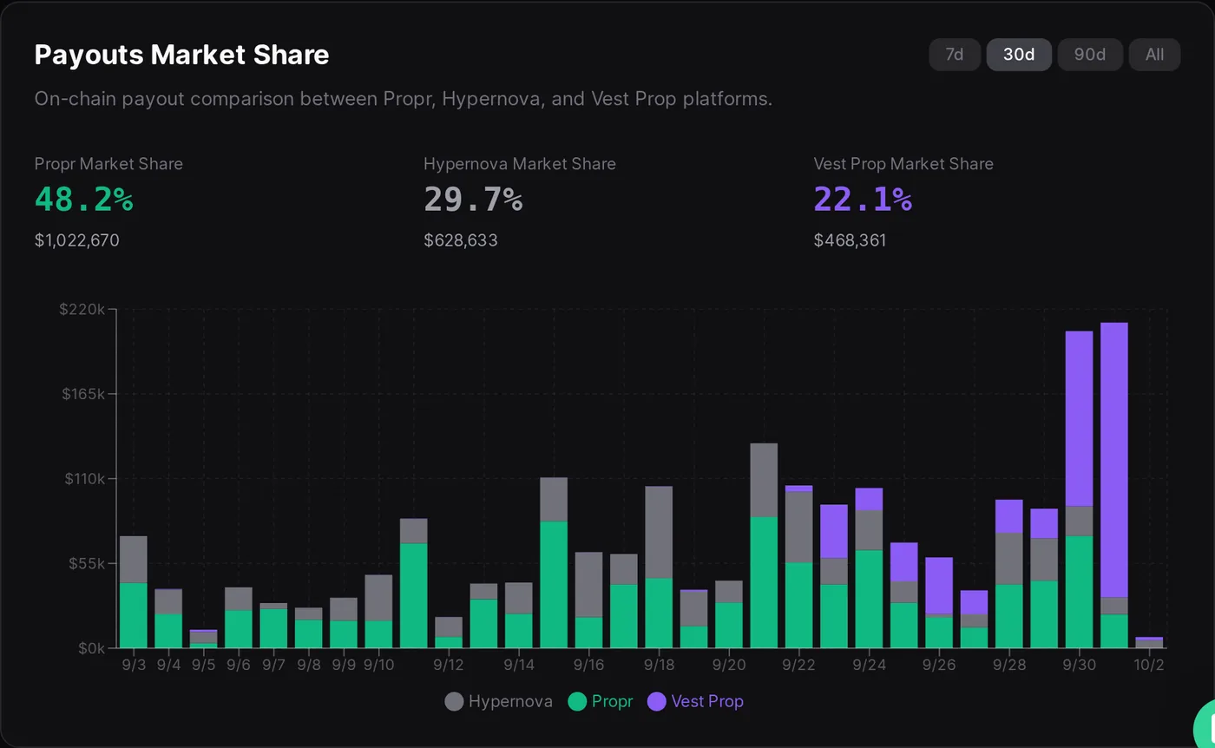
Task: Toggle the Hypernova series in legend
Action: [x=499, y=701]
